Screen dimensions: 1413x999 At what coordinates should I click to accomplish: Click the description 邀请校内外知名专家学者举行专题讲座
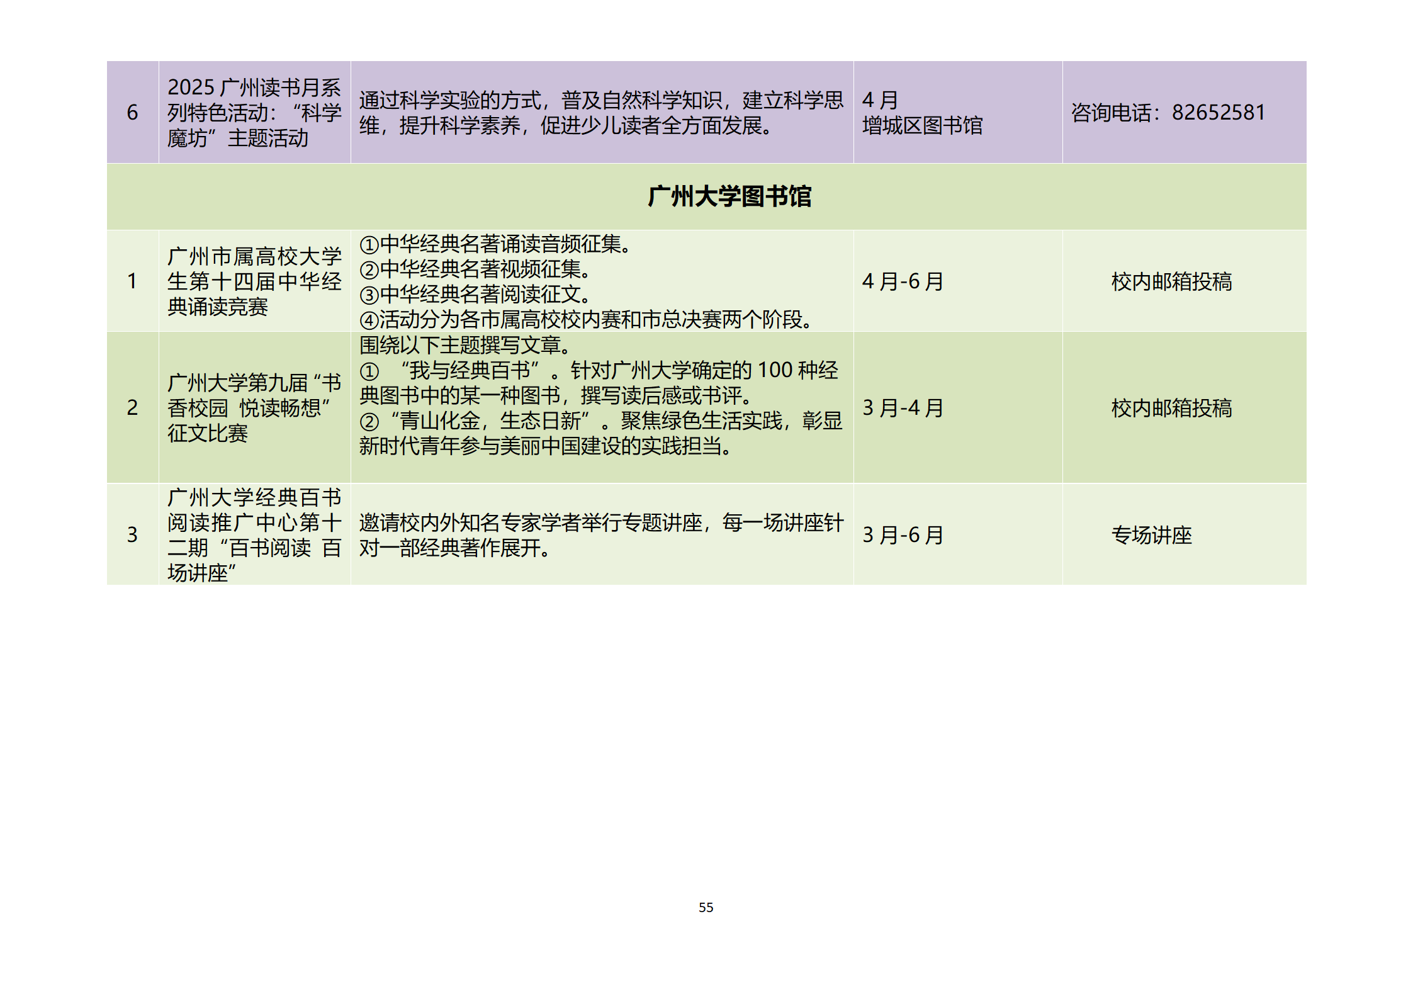(x=601, y=535)
